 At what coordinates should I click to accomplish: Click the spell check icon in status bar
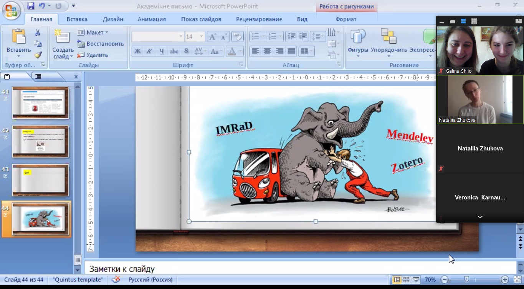click(x=116, y=279)
